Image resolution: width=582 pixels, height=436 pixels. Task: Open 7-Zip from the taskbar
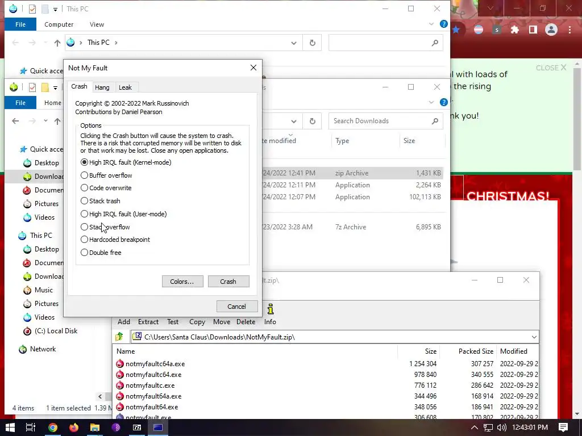(x=137, y=427)
